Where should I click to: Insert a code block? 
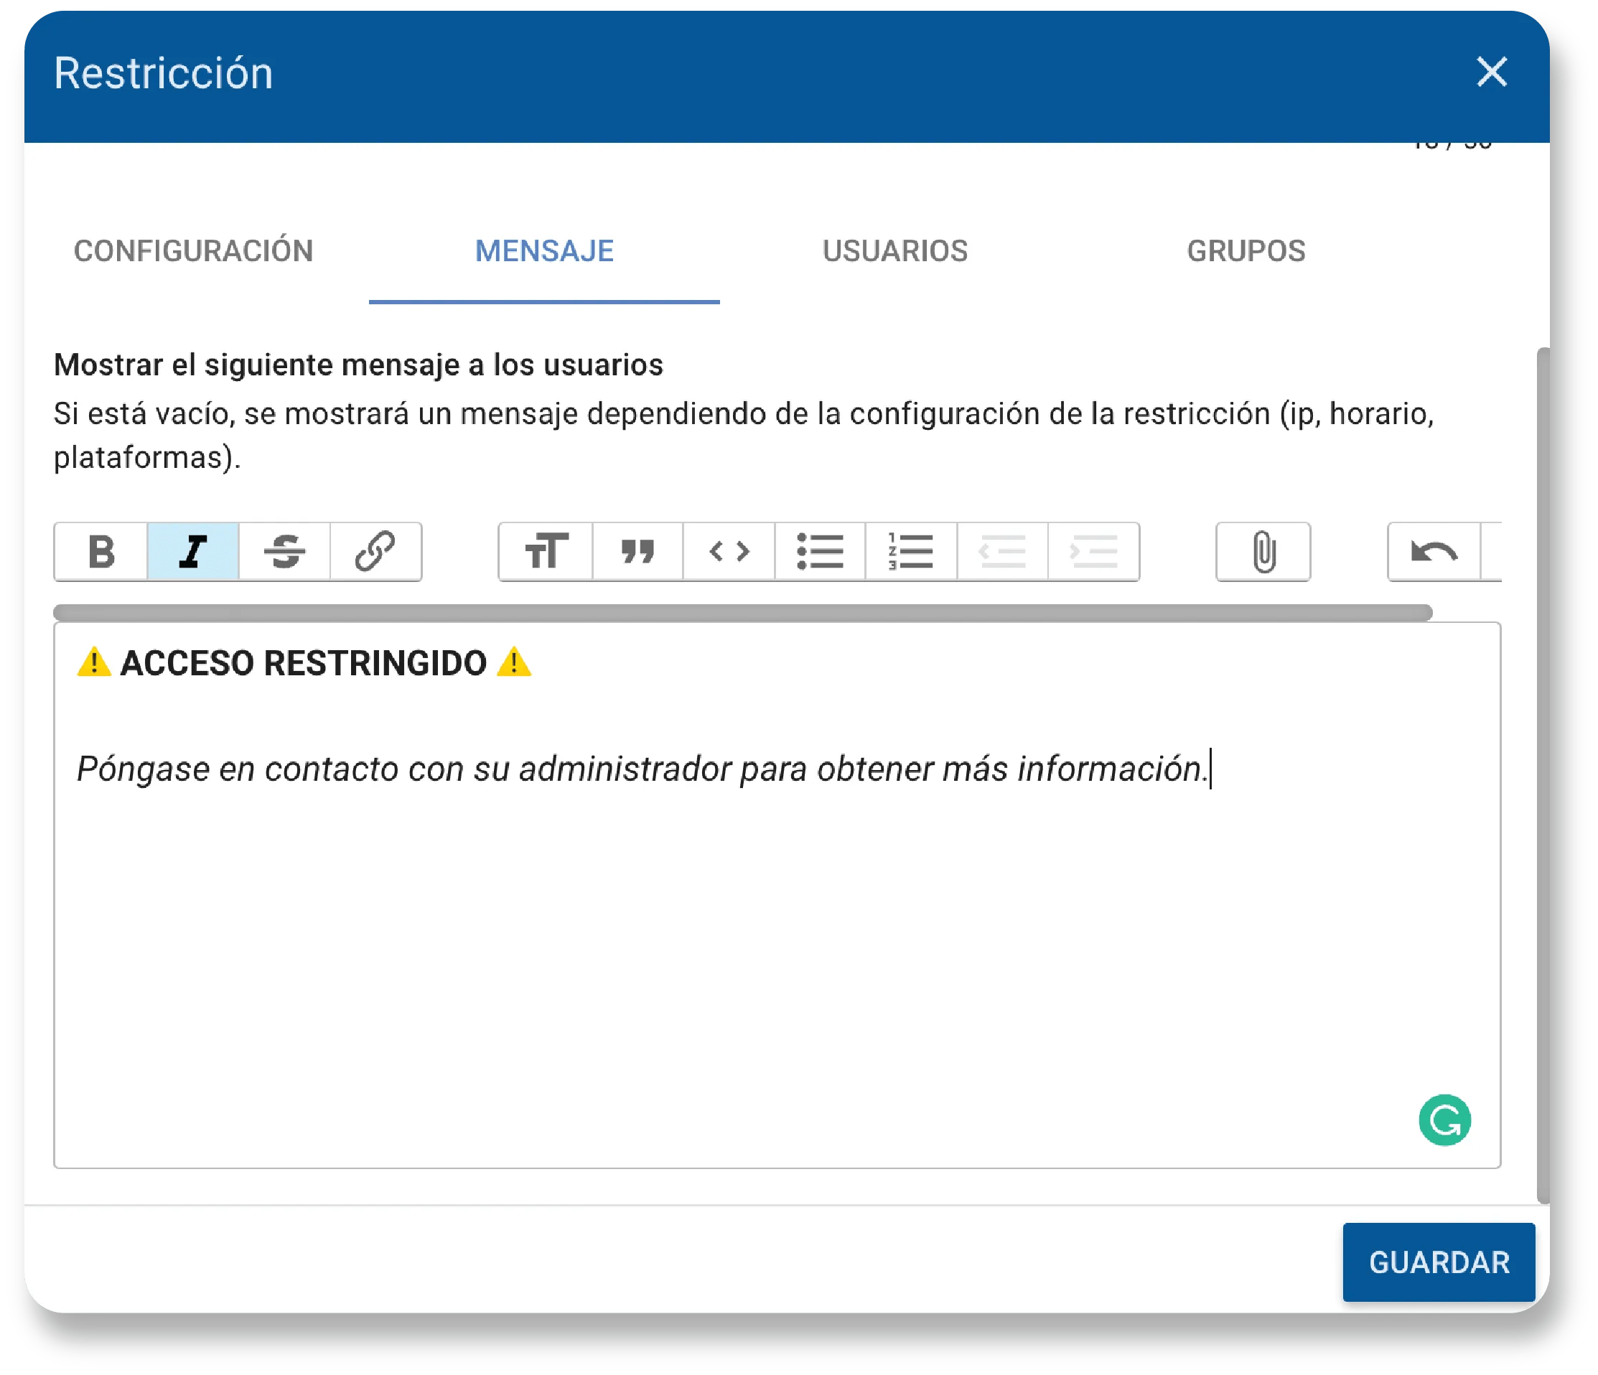pos(729,551)
